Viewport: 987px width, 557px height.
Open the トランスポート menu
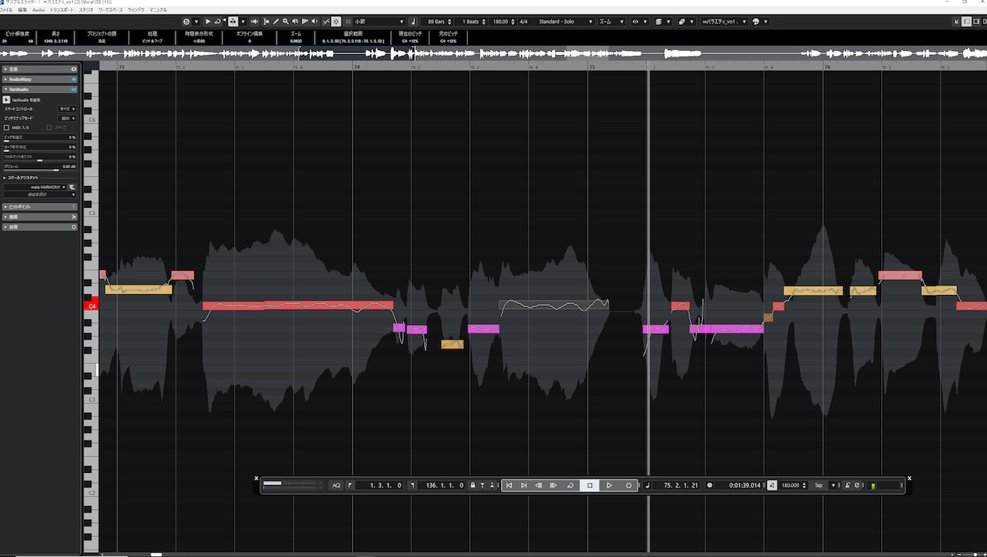click(x=61, y=10)
